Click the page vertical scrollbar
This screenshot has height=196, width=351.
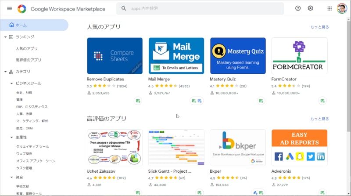pyautogui.click(x=349, y=76)
